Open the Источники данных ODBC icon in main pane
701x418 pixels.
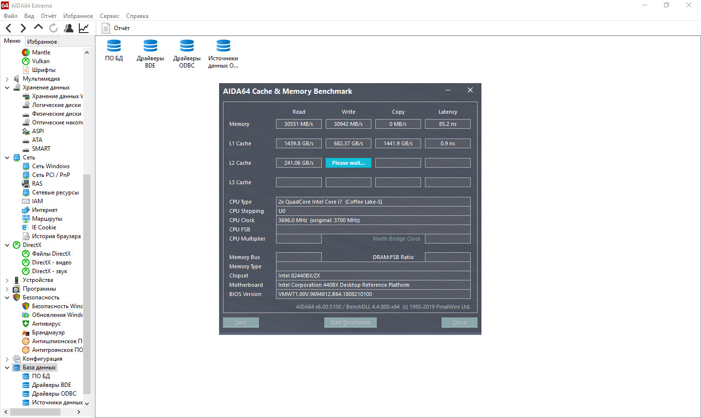coord(223,54)
